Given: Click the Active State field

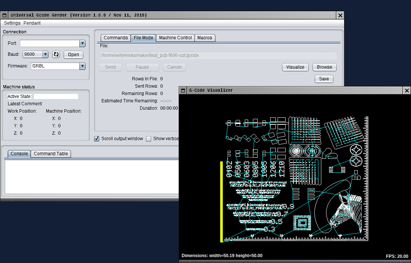Looking at the screenshot, I should (56, 96).
